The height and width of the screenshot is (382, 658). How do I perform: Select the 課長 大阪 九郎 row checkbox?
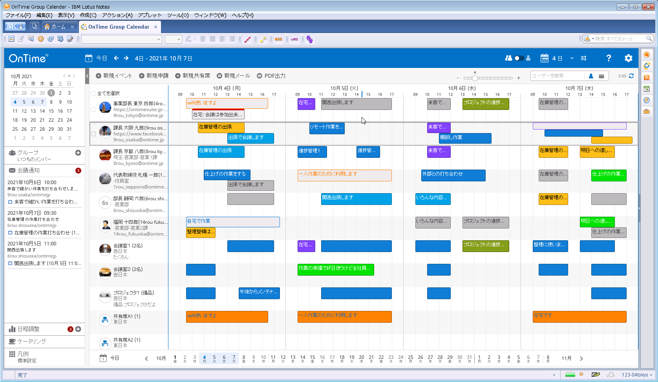93,134
